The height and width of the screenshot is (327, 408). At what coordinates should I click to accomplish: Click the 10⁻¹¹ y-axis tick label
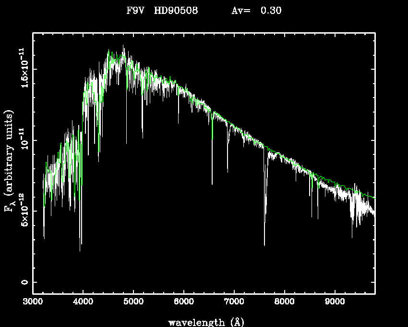[24, 139]
